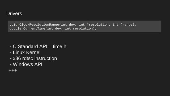Viewport: 170px width, 96px height.
Task: Click the word Kernel
Action: click(33, 53)
